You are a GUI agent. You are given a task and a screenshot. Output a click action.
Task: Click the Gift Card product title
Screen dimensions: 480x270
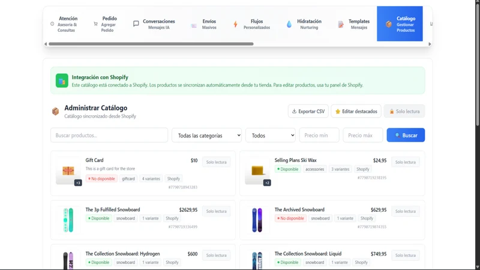[94, 160]
